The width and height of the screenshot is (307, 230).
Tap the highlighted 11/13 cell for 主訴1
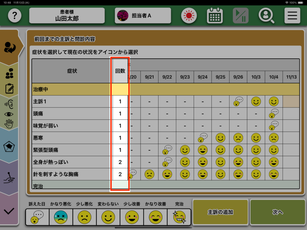[291, 102]
